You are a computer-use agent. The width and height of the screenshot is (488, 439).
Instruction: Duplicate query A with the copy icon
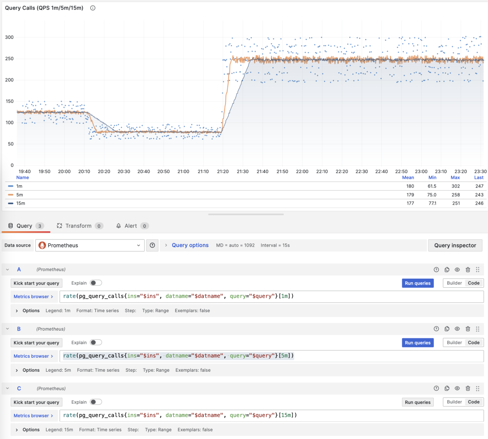tap(447, 270)
